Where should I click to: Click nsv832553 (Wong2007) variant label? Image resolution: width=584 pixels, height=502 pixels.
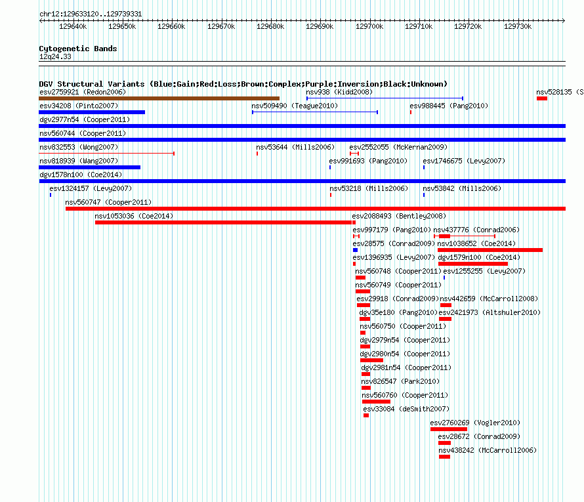79,147
